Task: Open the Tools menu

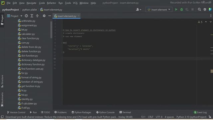Action: click(x=68, y=3)
